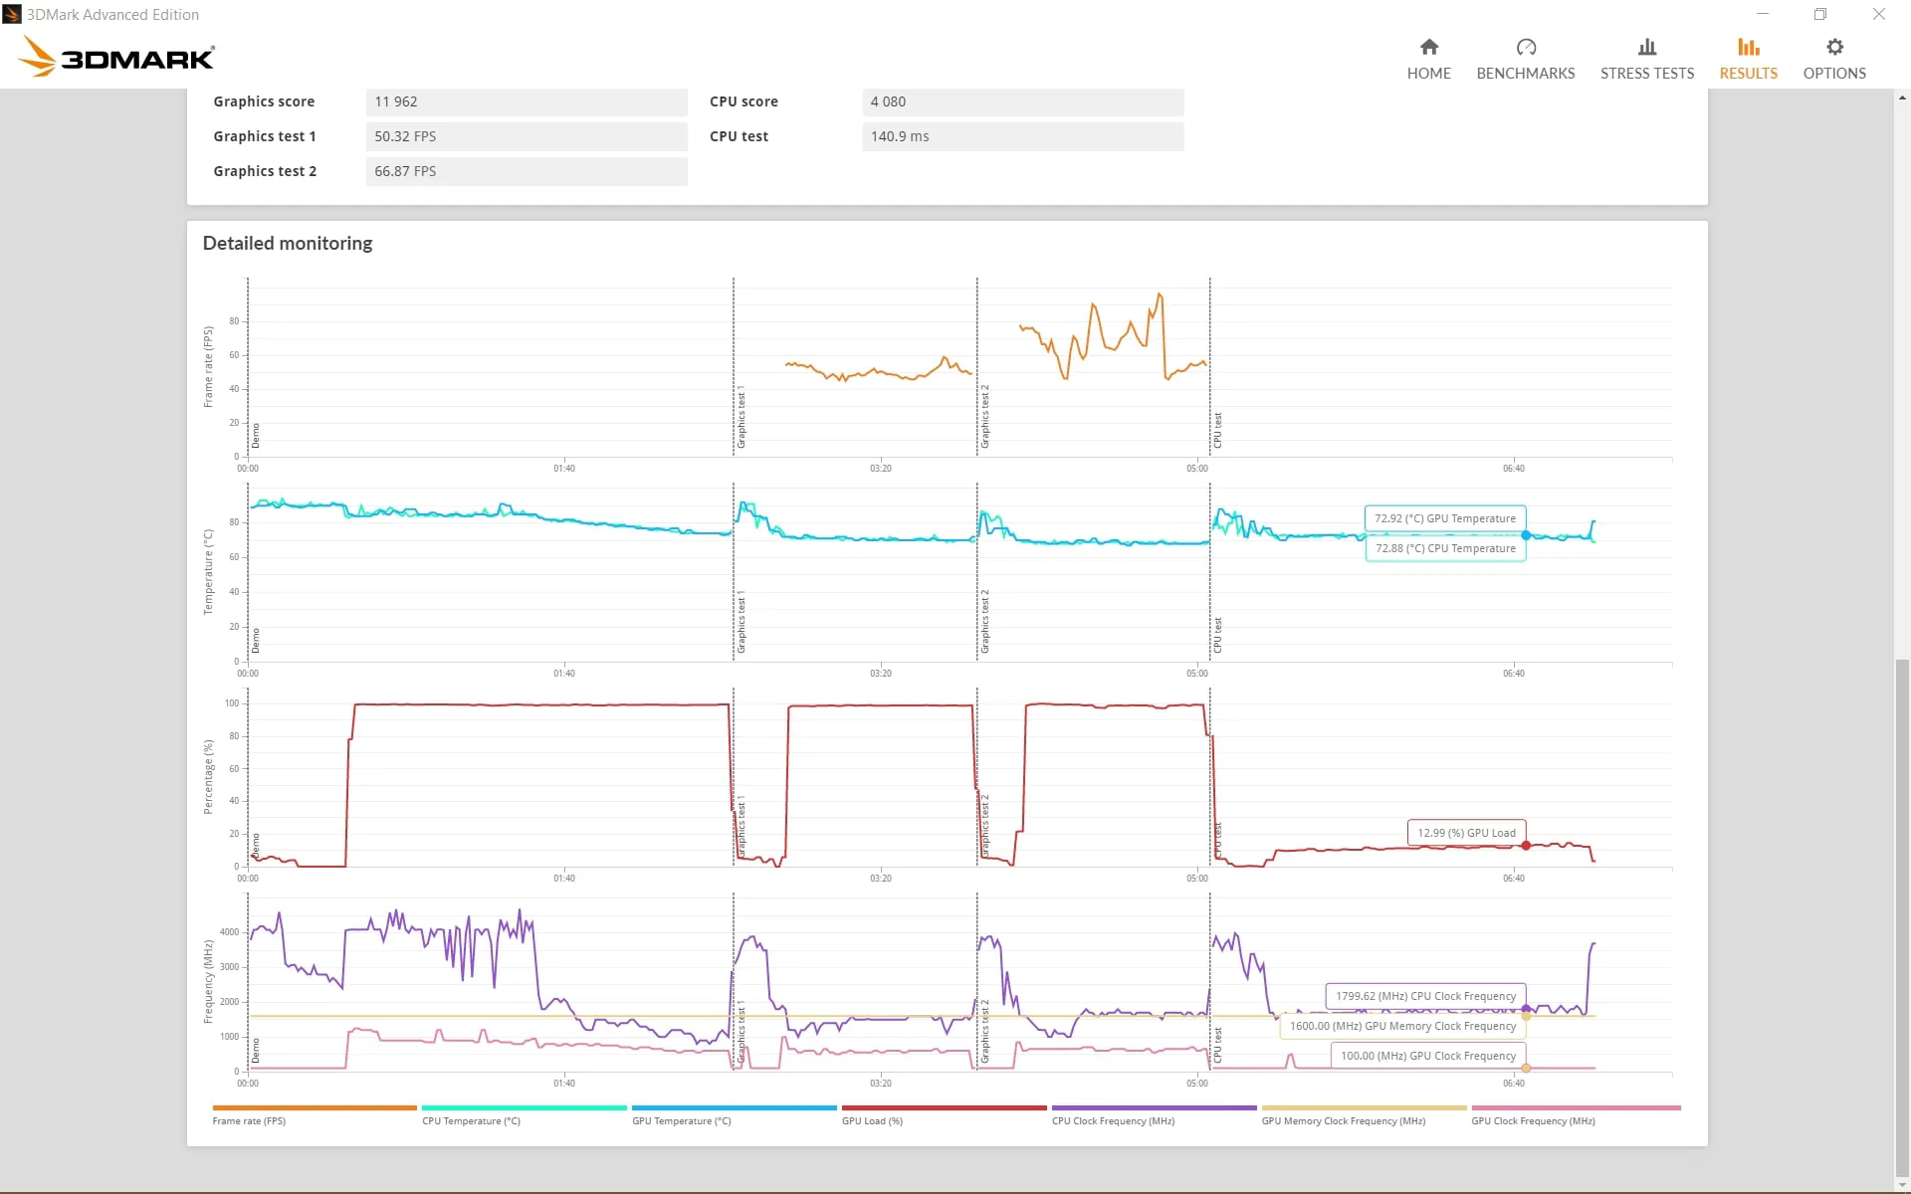Open the Stress Tests chart icon
The width and height of the screenshot is (1911, 1194).
(x=1647, y=47)
